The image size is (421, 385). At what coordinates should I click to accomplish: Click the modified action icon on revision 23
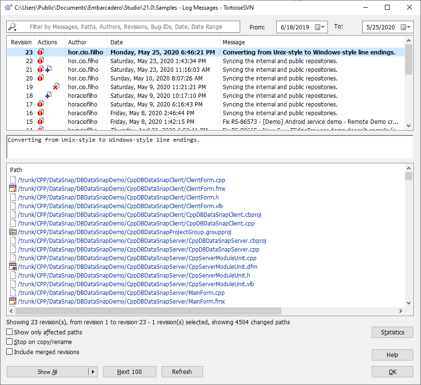[41, 52]
